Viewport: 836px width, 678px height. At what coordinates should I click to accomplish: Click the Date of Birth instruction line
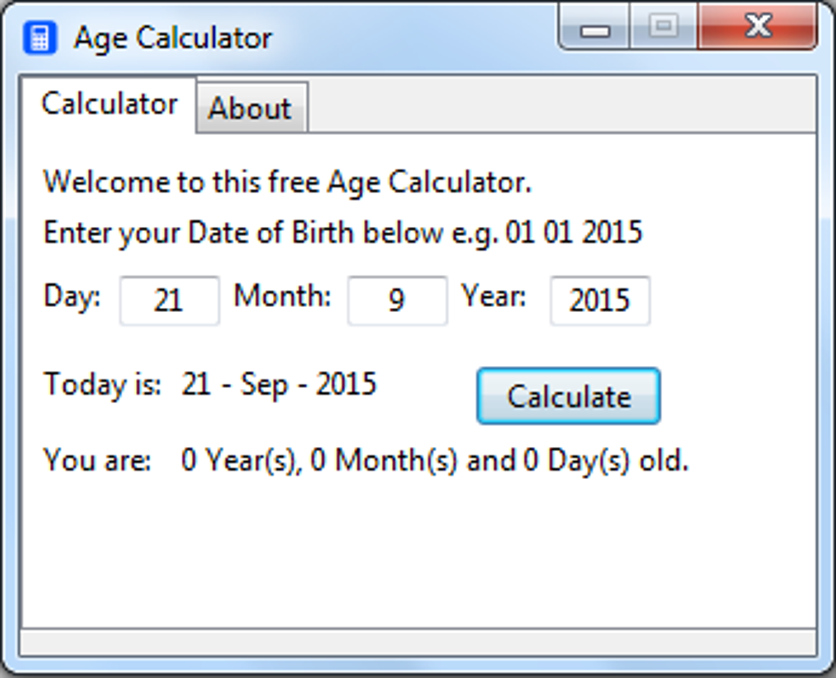(x=343, y=232)
